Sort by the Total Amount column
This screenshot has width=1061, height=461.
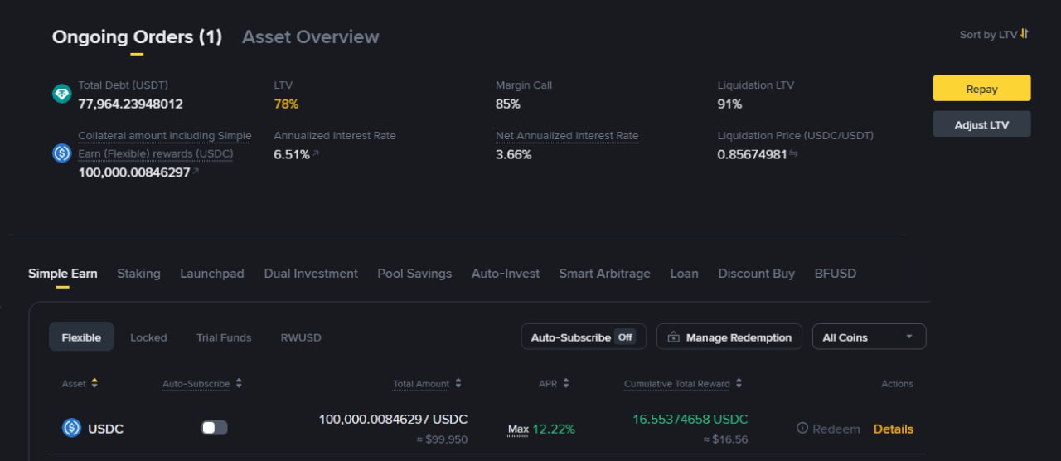[428, 384]
